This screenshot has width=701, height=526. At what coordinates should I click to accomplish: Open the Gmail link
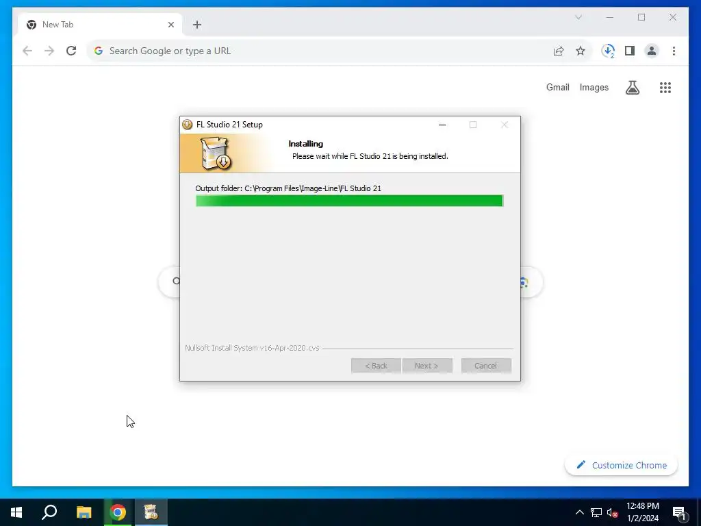click(x=557, y=87)
